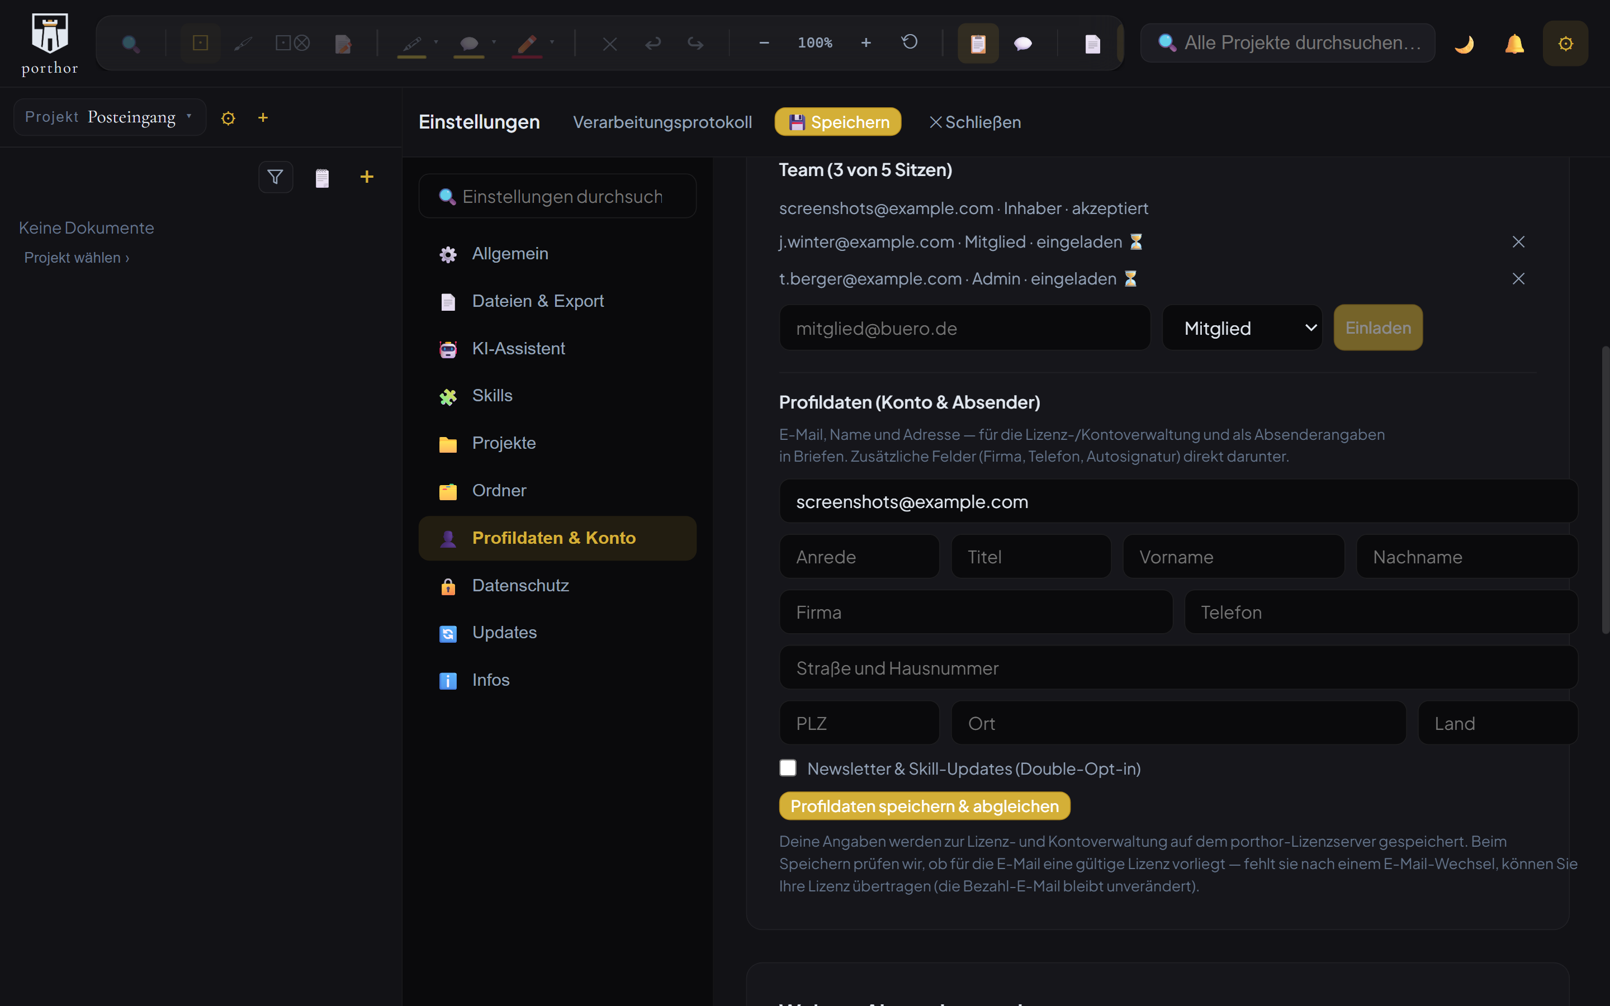Open the Infos section
Screen dimensions: 1610x1006
tap(557, 680)
